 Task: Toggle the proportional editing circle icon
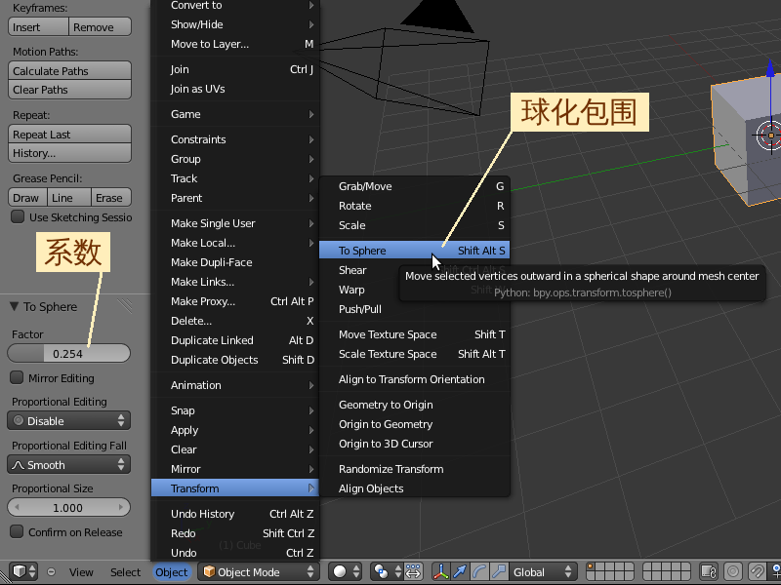click(733, 571)
